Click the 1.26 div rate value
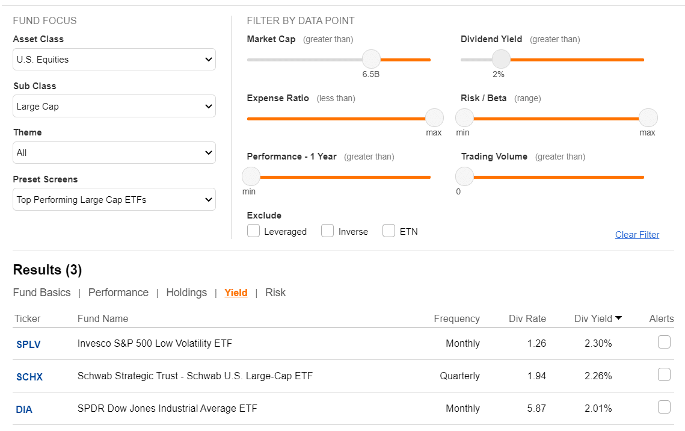 coord(536,344)
